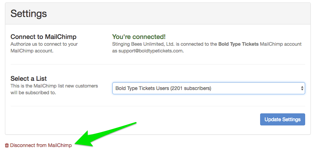Click the gray Settings header bar
The width and height of the screenshot is (314, 152).
[158, 13]
